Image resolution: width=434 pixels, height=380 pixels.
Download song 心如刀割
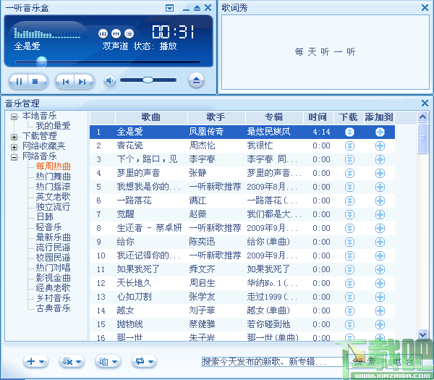[349, 297]
